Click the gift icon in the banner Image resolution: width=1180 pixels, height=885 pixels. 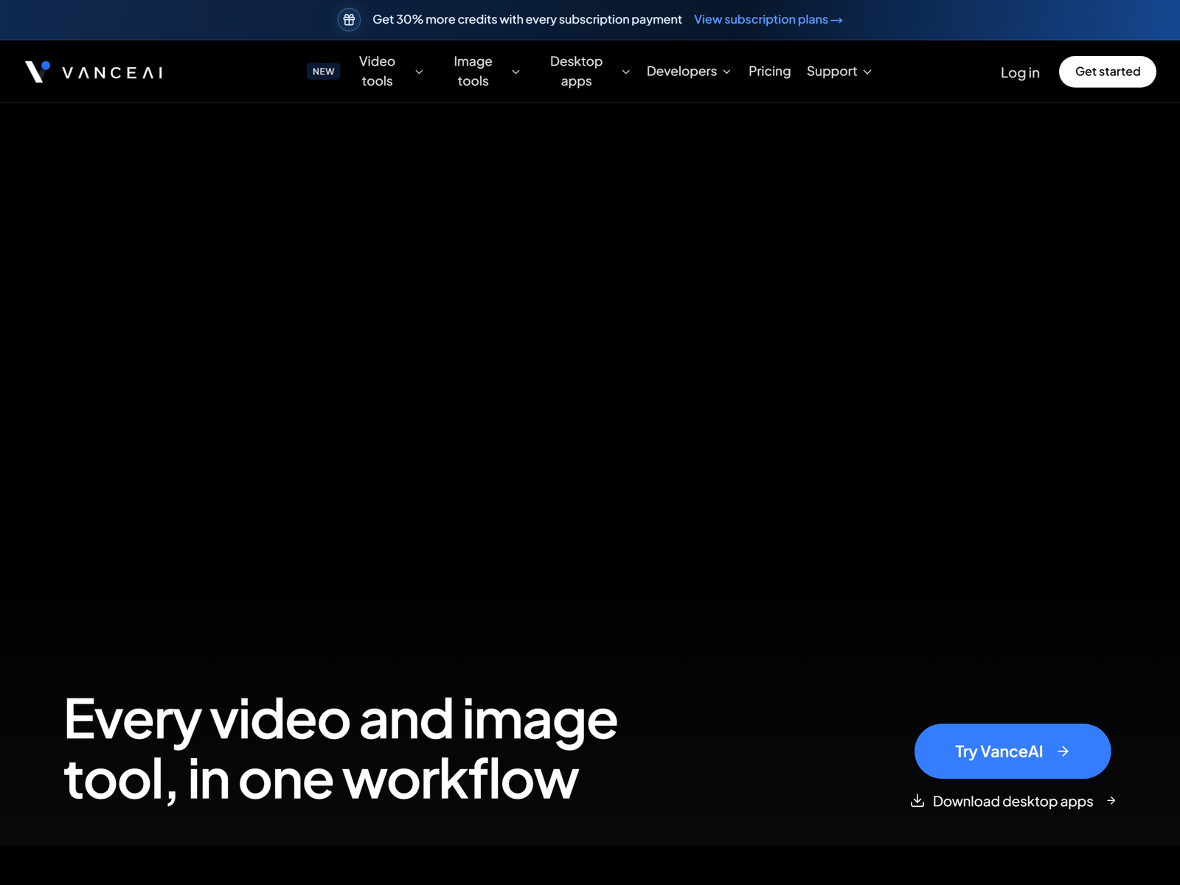[349, 20]
